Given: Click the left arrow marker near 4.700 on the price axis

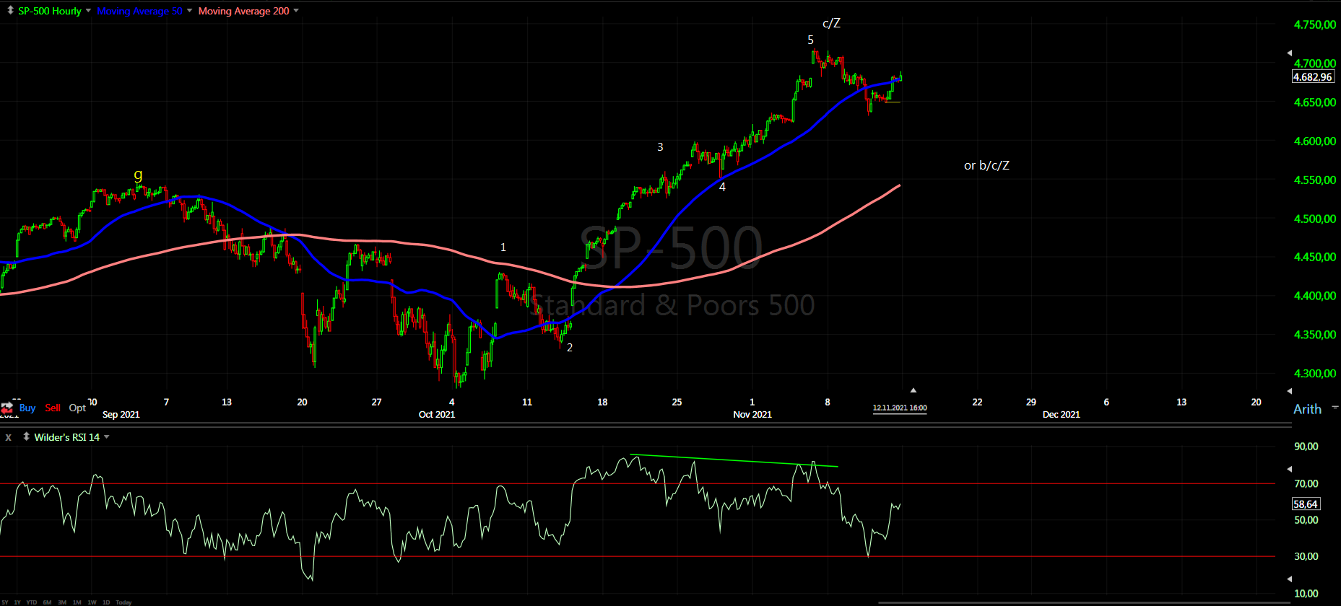Looking at the screenshot, I should click(1290, 53).
